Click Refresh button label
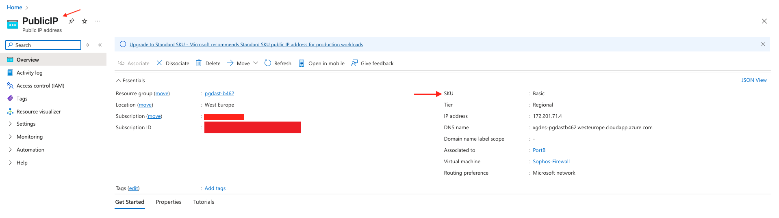This screenshot has width=779, height=218. pyautogui.click(x=283, y=63)
